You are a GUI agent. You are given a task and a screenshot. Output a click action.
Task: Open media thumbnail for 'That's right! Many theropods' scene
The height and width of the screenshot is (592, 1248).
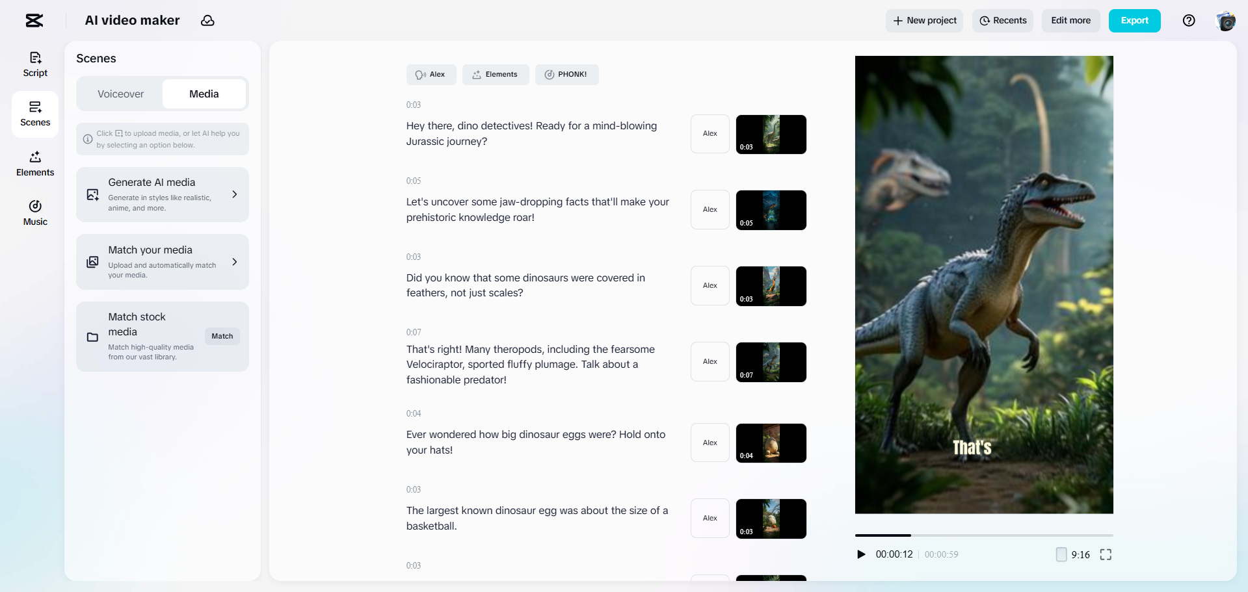pos(771,362)
